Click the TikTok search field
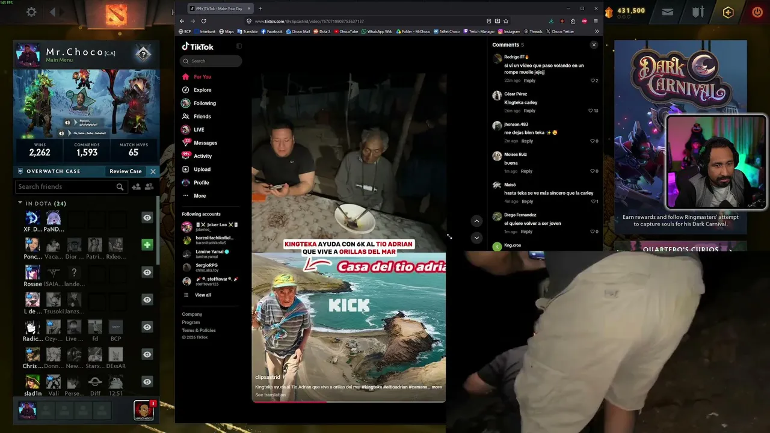 coord(212,61)
